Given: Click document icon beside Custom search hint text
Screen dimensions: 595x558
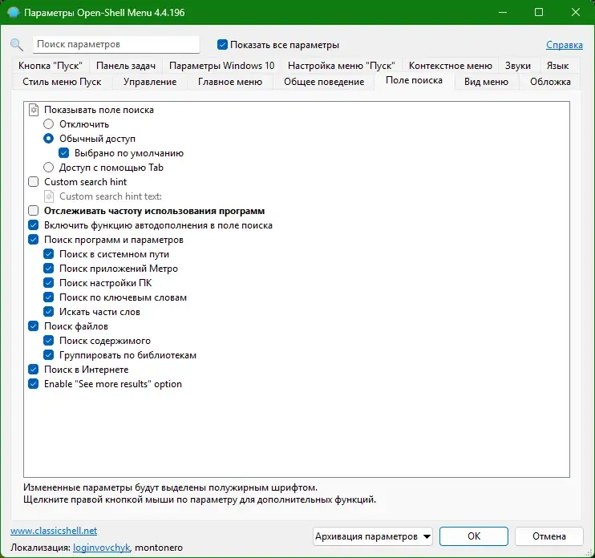Looking at the screenshot, I should (x=49, y=196).
